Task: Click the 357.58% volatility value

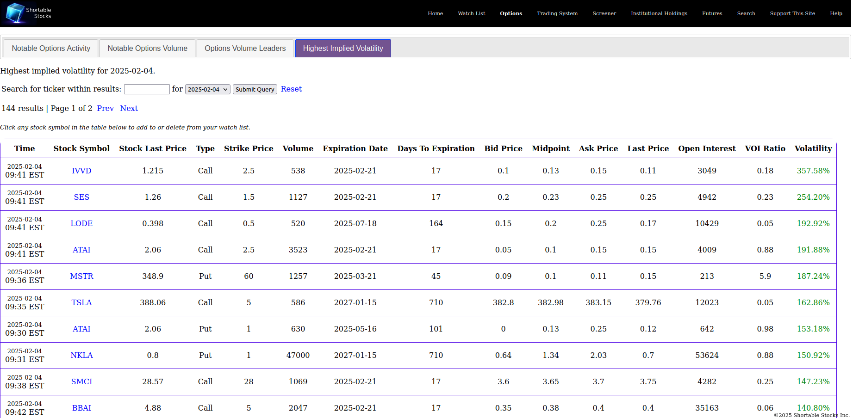Action: pos(813,171)
